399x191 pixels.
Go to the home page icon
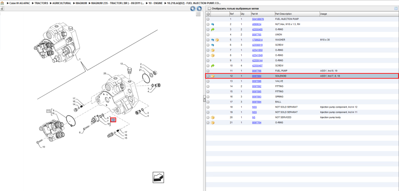(2, 3)
